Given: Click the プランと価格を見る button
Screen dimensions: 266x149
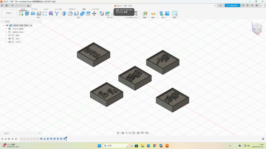Looking at the screenshot, I should [x=232, y=5].
